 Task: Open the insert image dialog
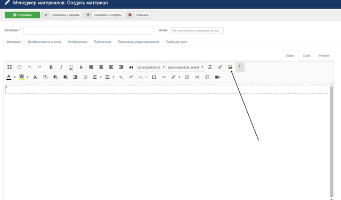[x=230, y=67]
